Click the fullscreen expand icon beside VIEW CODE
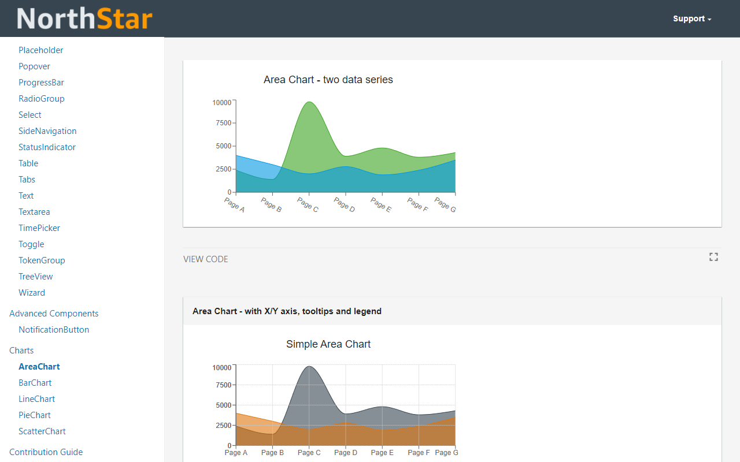The image size is (740, 462). 713,256
